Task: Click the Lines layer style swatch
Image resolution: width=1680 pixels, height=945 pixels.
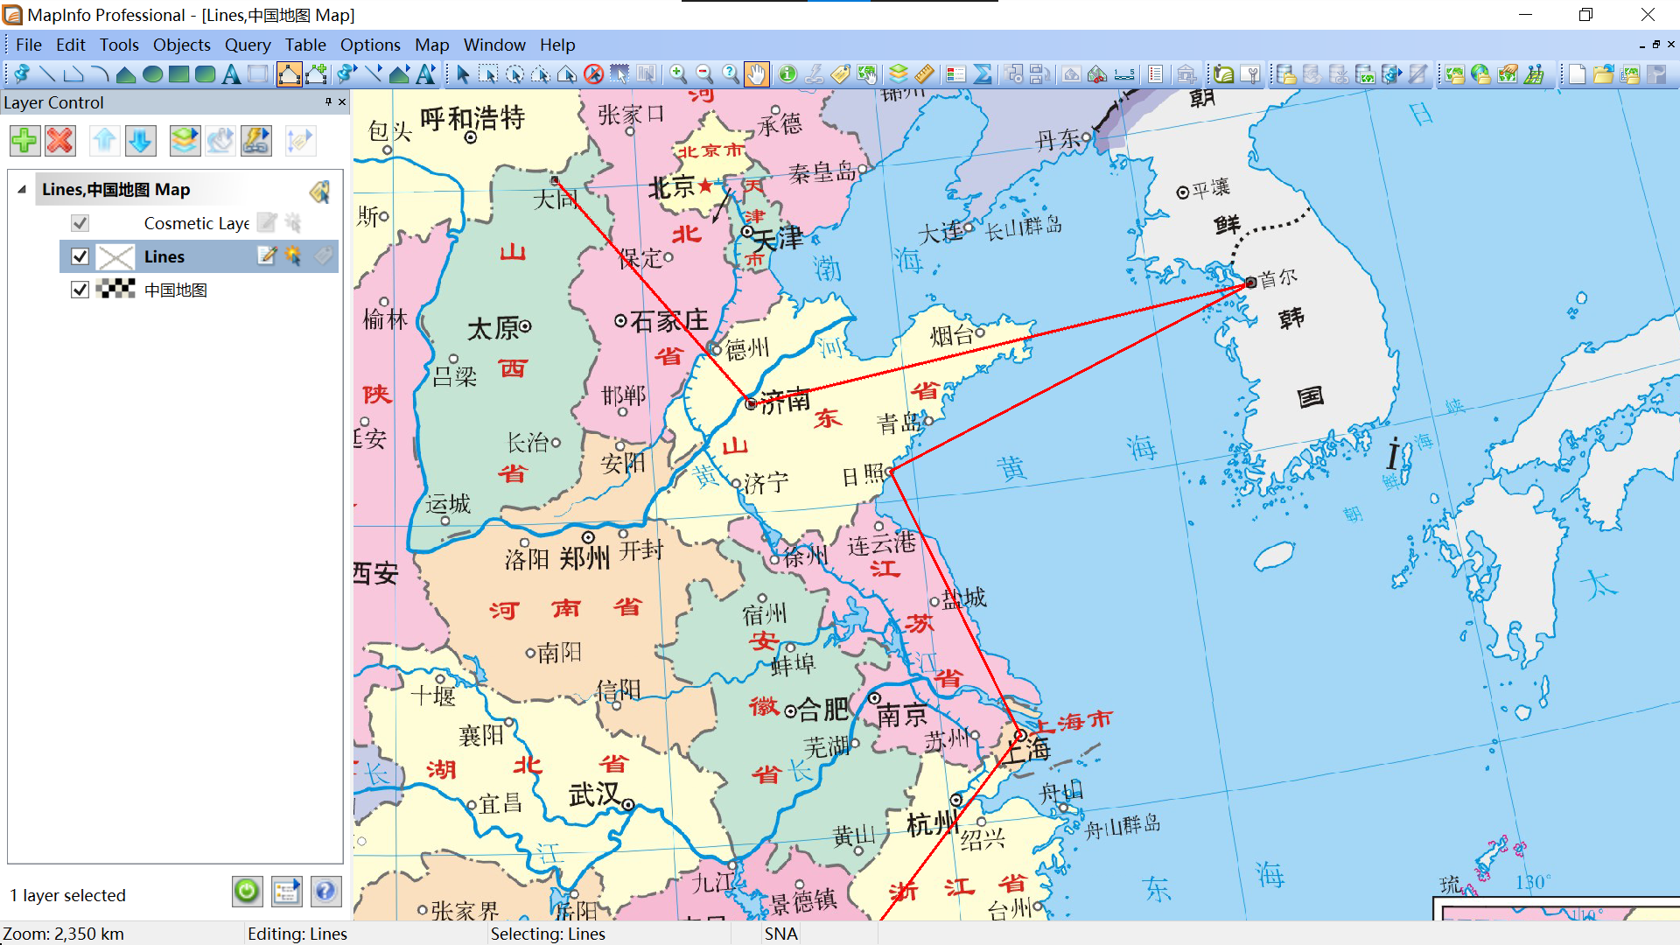Action: (115, 256)
